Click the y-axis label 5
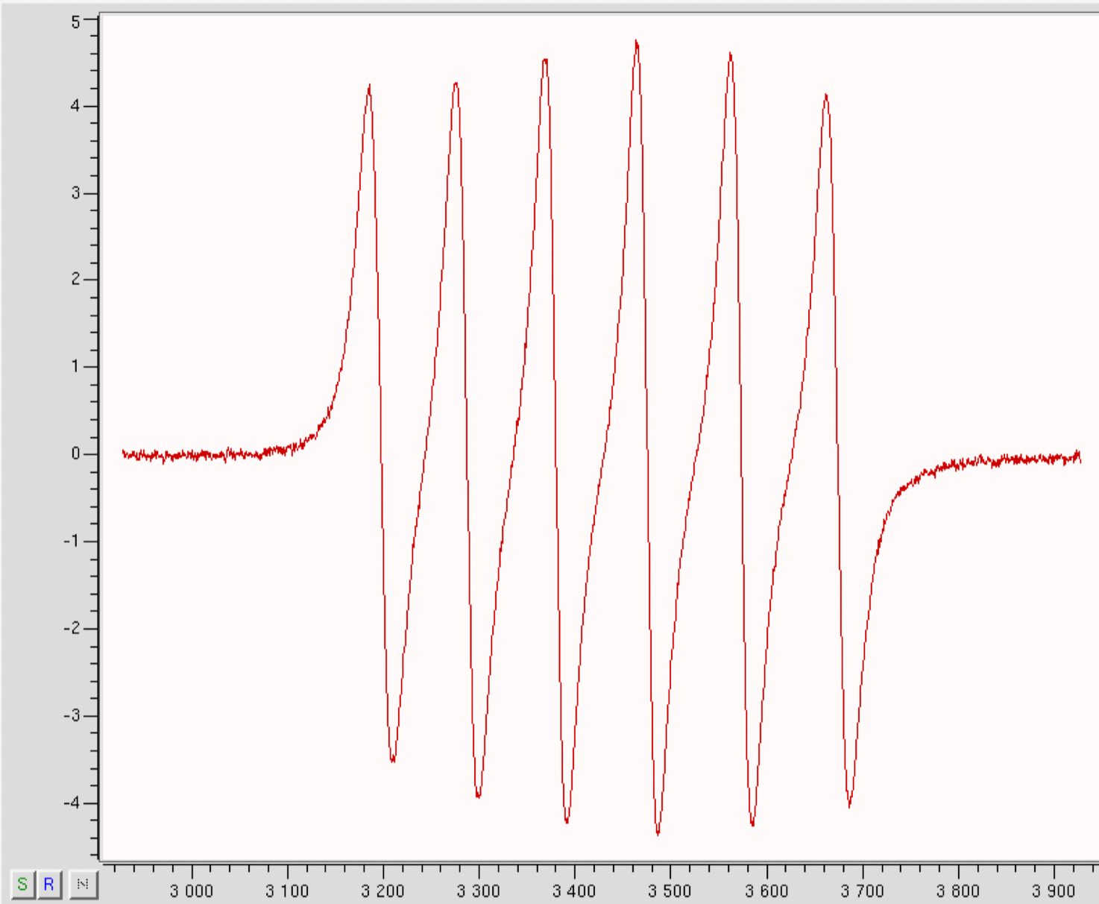This screenshot has height=904, width=1099. [x=75, y=22]
